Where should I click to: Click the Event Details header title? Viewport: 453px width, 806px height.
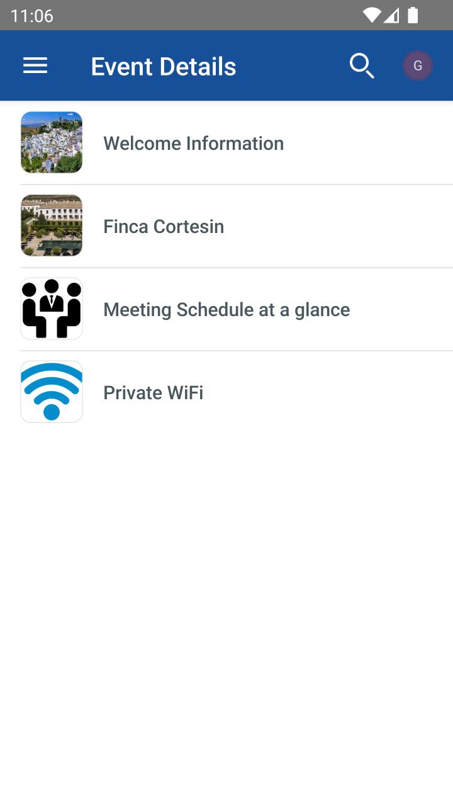(x=164, y=66)
